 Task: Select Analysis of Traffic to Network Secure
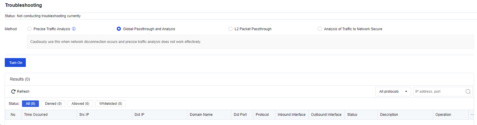tap(320, 29)
